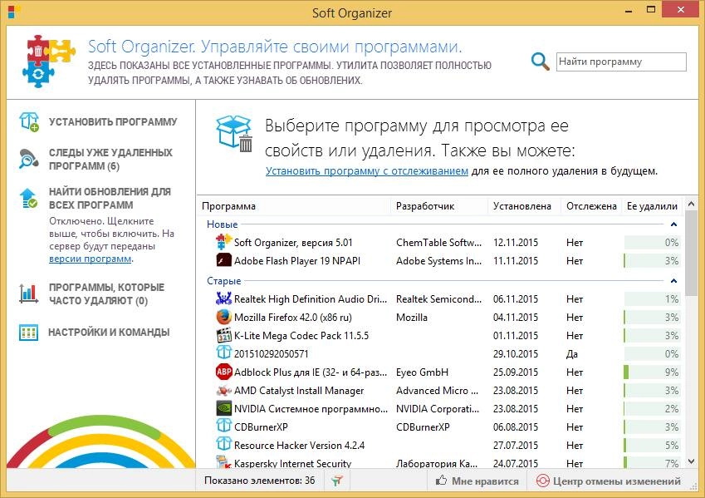Screen dimensions: 705x498
Task: Open Центр отмены изменений
Action: click(616, 481)
